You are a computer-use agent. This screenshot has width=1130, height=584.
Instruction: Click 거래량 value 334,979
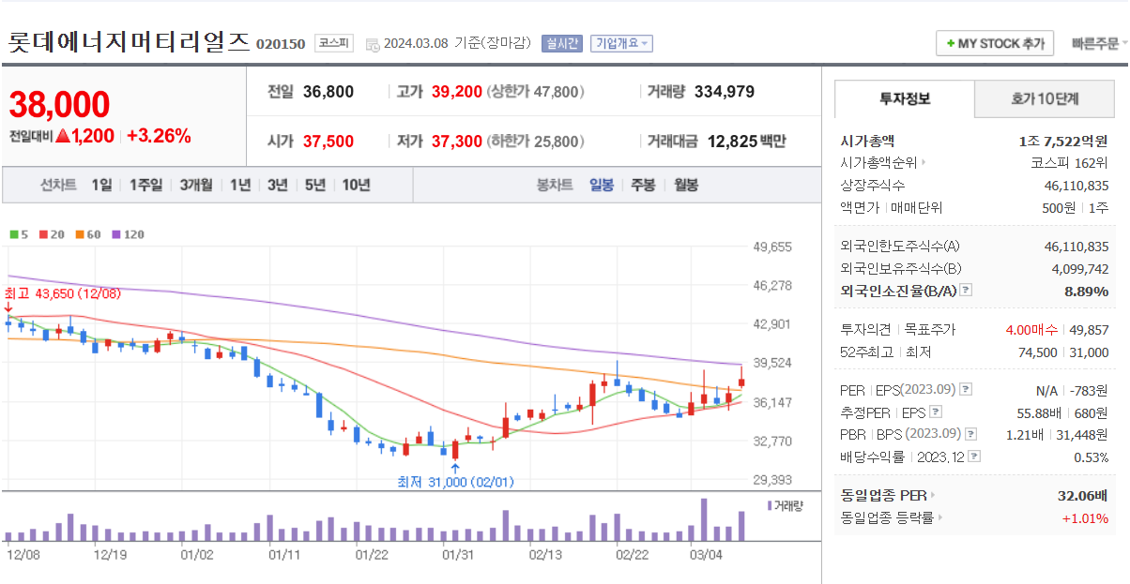coord(725,92)
